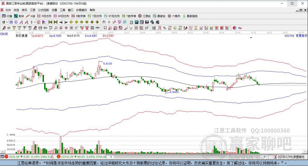The height and width of the screenshot is (166, 308).
Task: Open the 六角形 hexagon tool
Action: [174, 16]
